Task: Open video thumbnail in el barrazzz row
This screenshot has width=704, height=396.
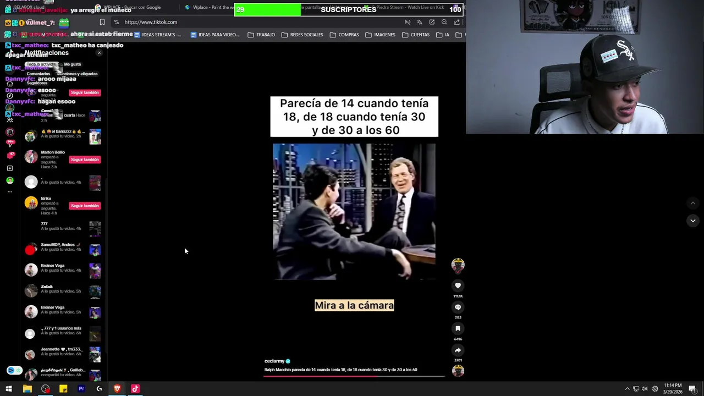Action: coord(95,136)
